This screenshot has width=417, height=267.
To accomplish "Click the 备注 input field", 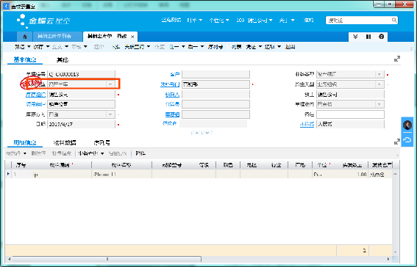I will click(x=350, y=114).
